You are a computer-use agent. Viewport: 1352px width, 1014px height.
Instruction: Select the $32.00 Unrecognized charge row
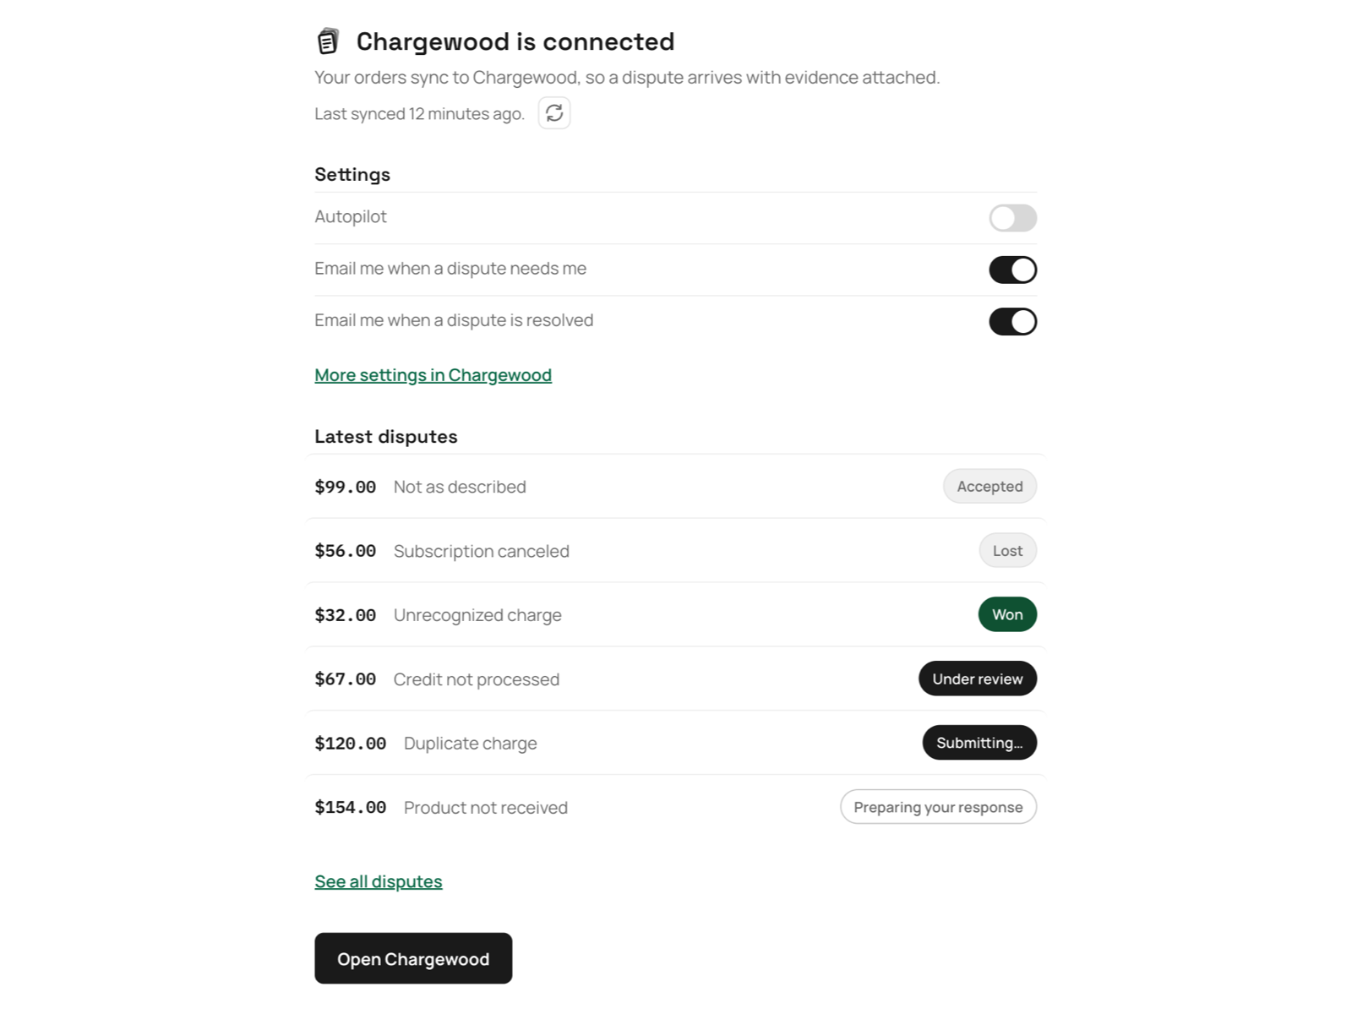pyautogui.click(x=676, y=615)
